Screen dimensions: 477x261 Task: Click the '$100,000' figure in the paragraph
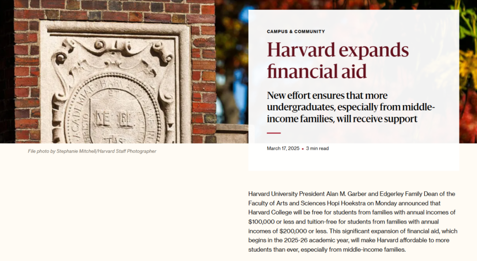[261, 222]
